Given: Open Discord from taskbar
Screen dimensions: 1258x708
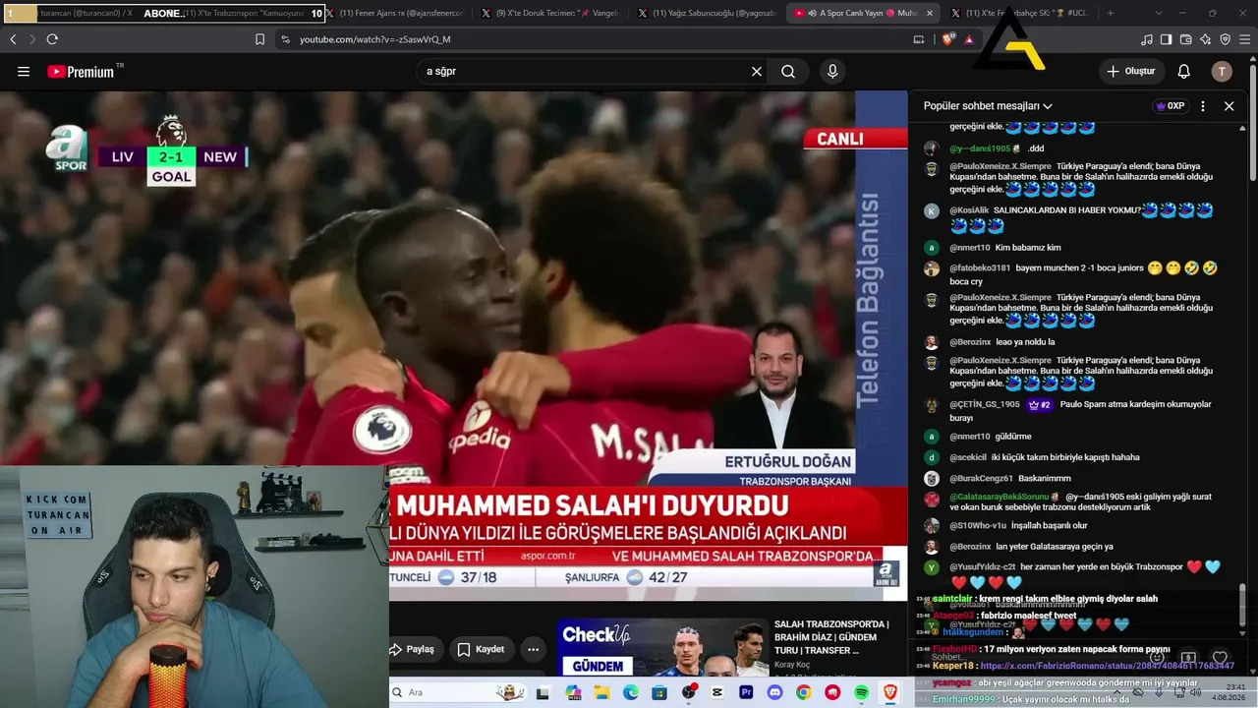Looking at the screenshot, I should coord(775,692).
